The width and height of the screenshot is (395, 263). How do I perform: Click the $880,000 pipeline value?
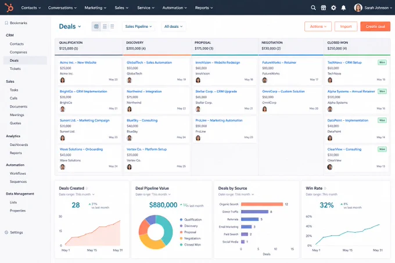point(163,205)
